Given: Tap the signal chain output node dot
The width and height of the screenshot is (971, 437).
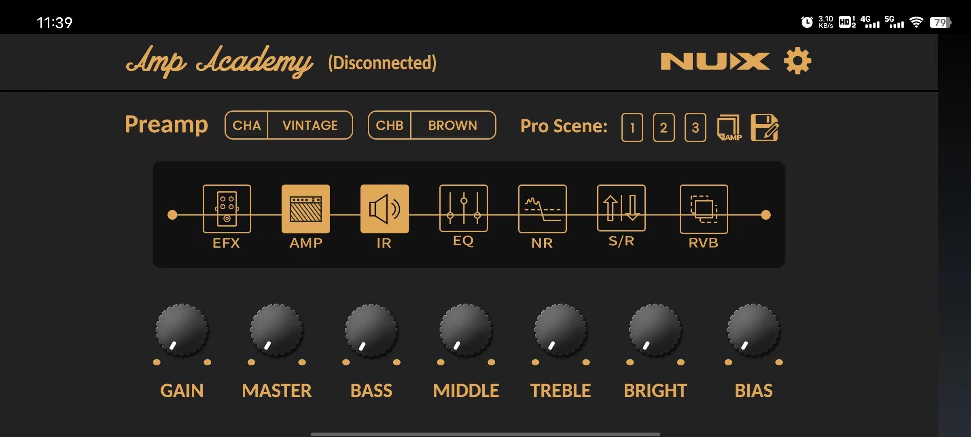Looking at the screenshot, I should pos(765,215).
